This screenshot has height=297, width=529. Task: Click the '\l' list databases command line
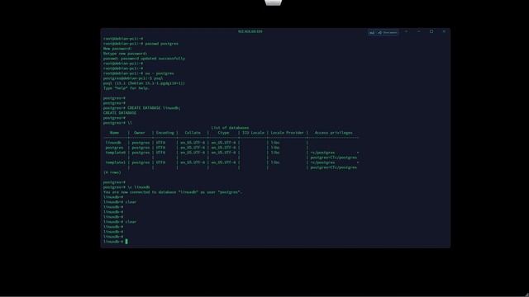point(117,123)
